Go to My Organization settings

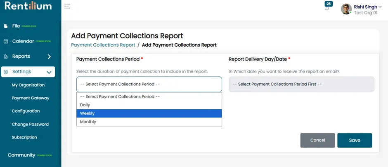(28, 85)
